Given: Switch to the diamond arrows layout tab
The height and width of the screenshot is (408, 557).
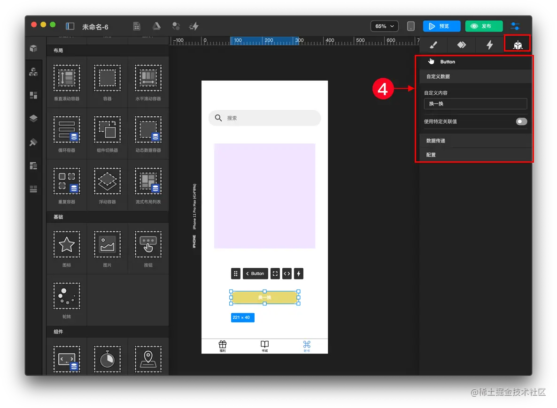Looking at the screenshot, I should pos(462,45).
